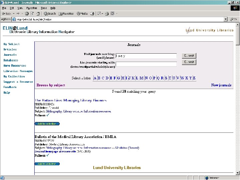This screenshot has height=180, width=240.
Task: Click the Lund University Libraries header logo
Action: (210, 30)
